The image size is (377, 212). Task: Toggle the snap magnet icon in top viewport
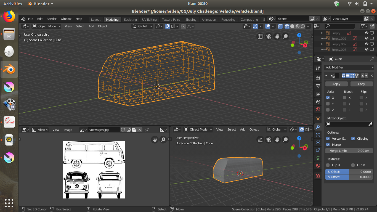tap(168, 26)
